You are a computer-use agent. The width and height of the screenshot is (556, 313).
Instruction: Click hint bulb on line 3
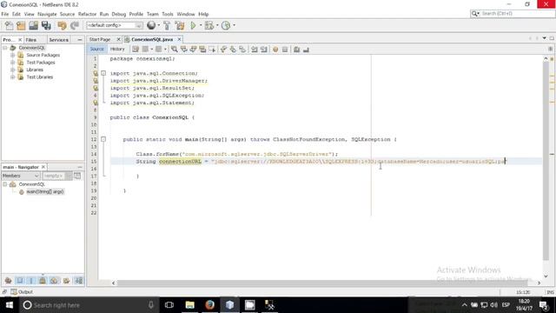96,73
